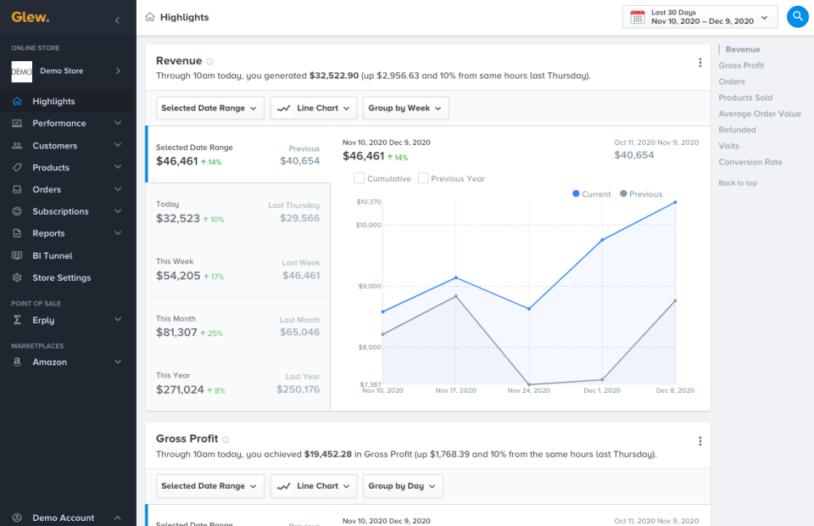
Task: Jump to Conversion Rate section link
Action: pyautogui.click(x=750, y=162)
